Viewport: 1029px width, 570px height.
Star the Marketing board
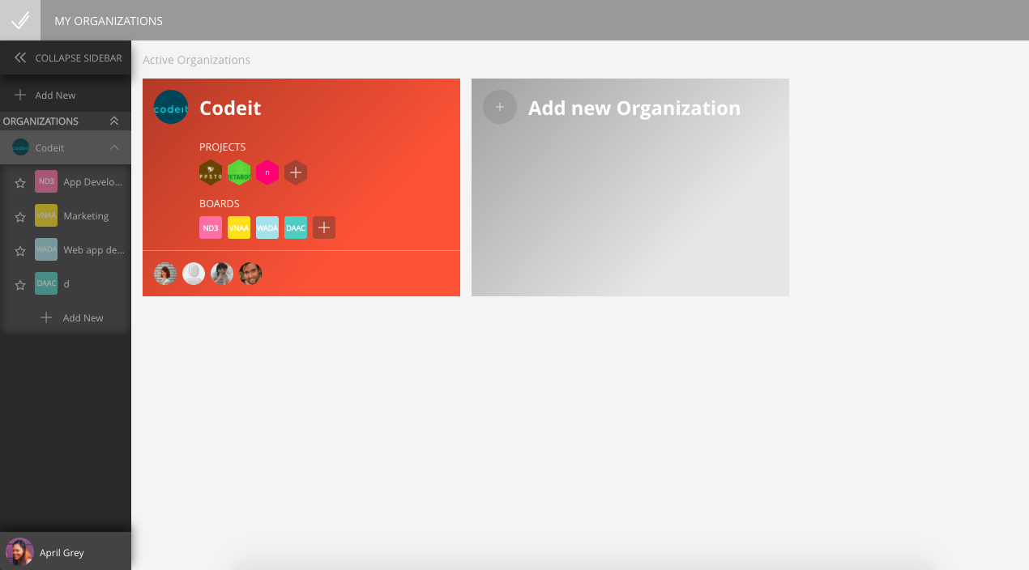tap(20, 217)
